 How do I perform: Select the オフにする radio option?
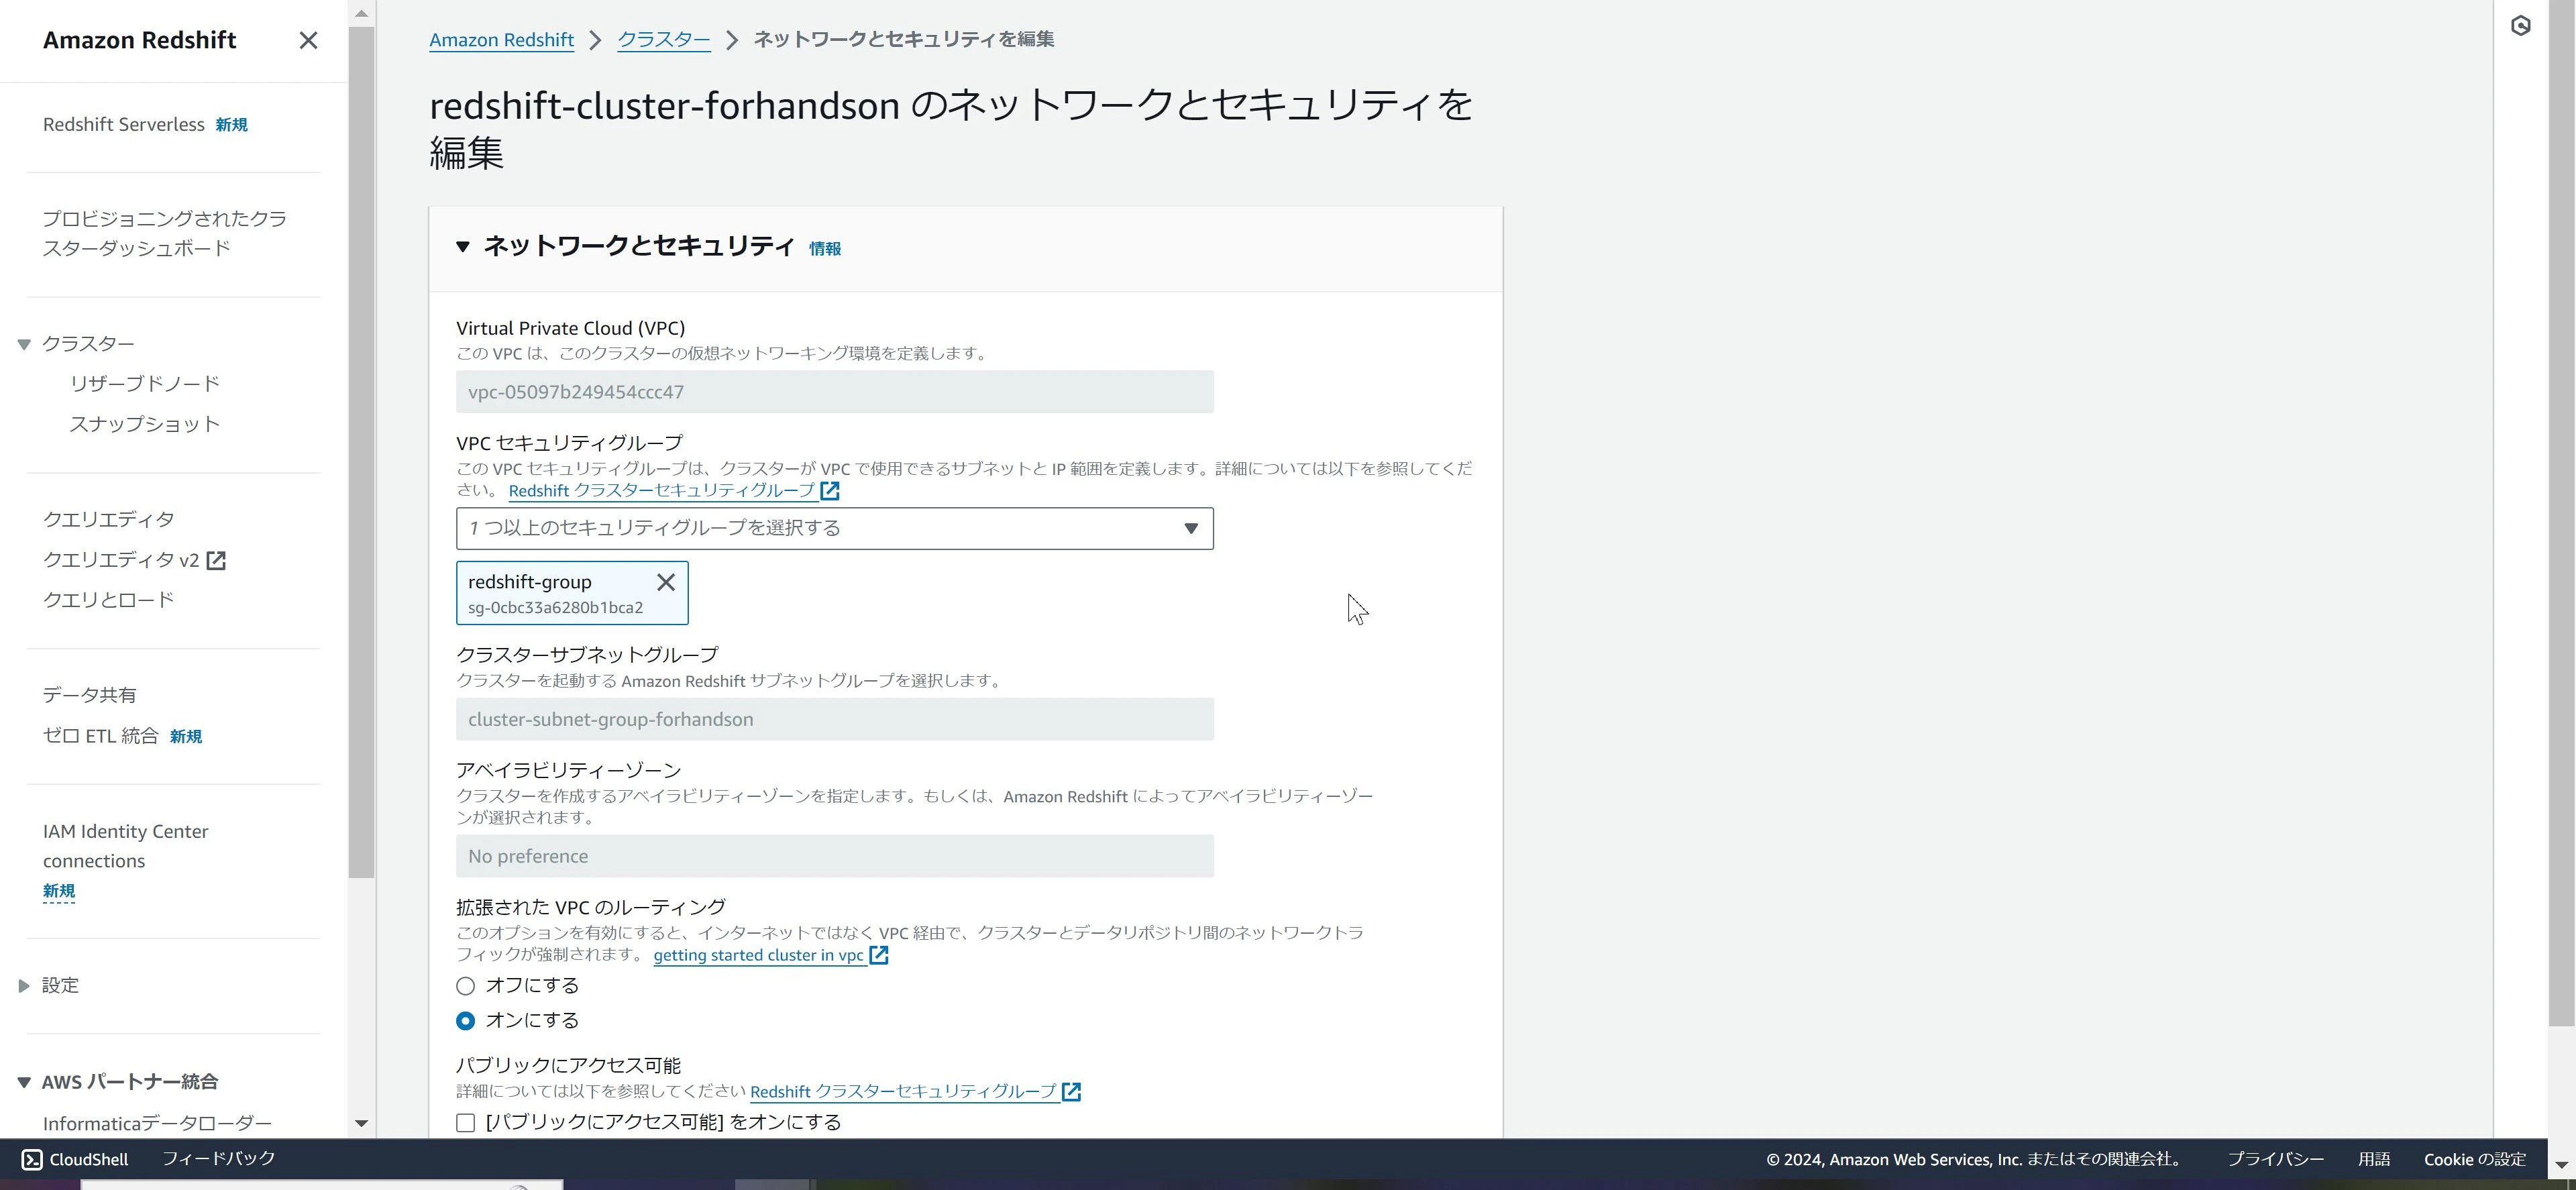pos(465,986)
